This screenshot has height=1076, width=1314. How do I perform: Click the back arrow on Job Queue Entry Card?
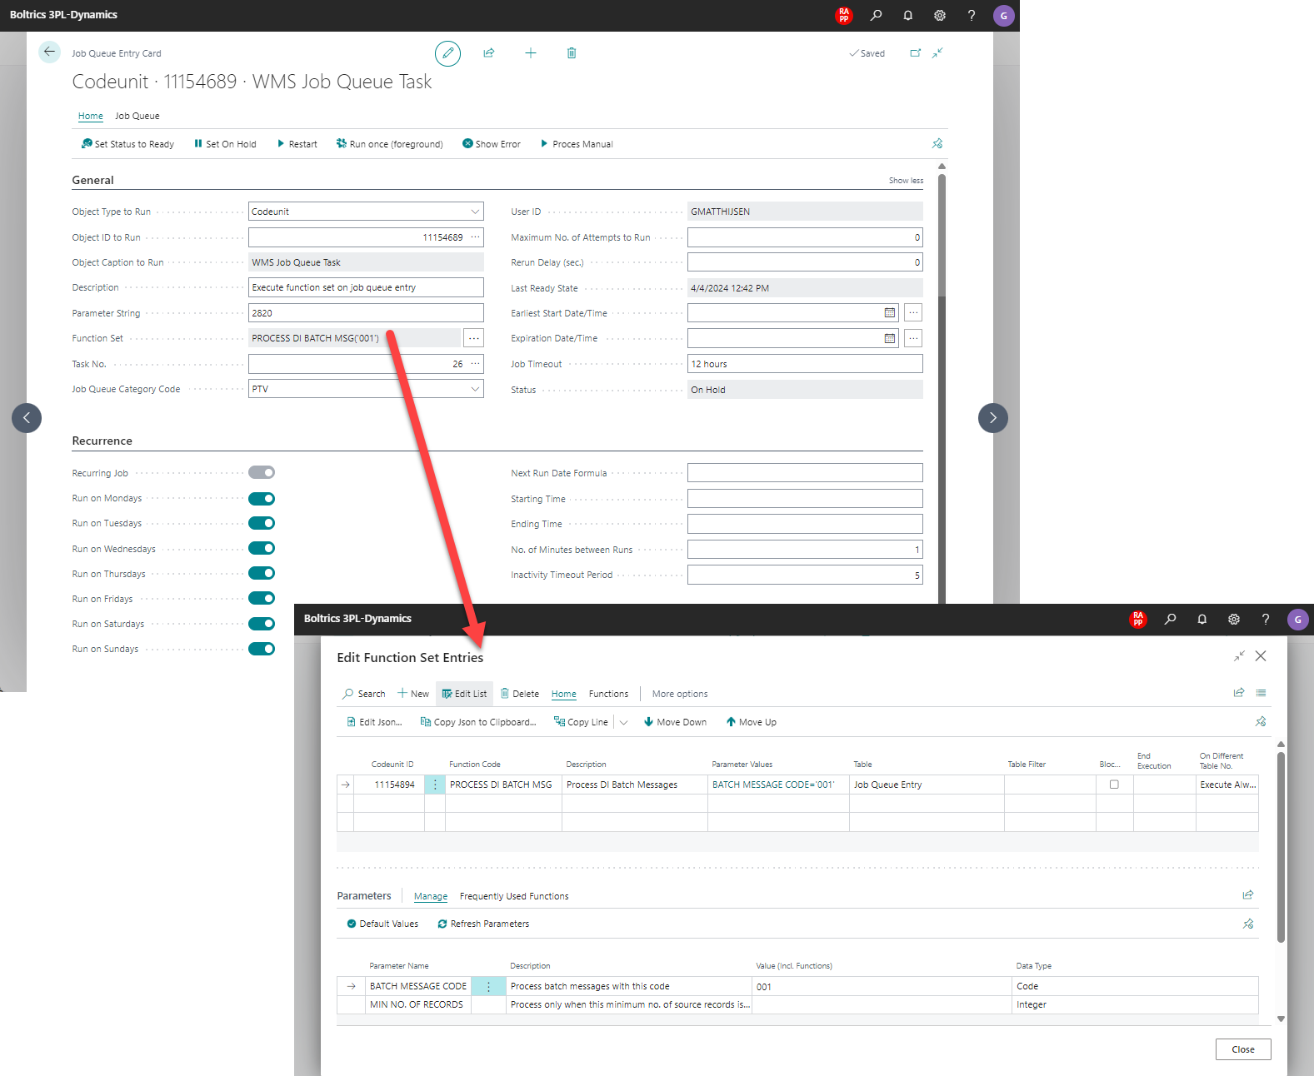pos(49,52)
